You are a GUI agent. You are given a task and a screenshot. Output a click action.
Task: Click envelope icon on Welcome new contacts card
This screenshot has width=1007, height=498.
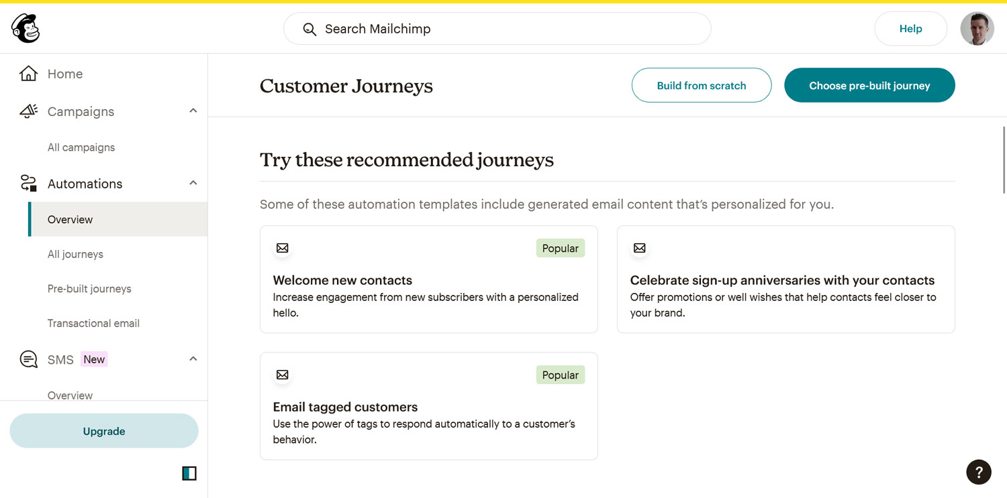(x=283, y=248)
